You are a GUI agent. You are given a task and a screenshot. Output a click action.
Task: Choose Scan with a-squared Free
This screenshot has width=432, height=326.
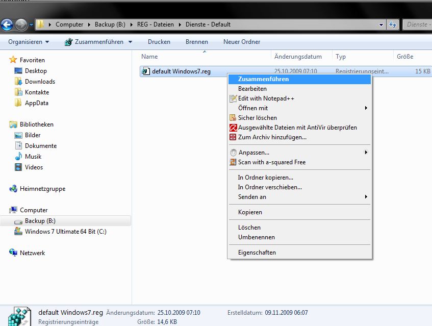(299, 162)
